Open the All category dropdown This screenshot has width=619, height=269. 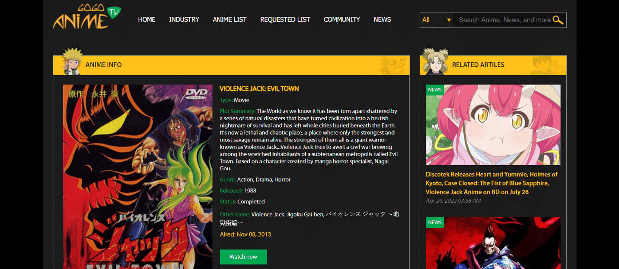coord(437,20)
